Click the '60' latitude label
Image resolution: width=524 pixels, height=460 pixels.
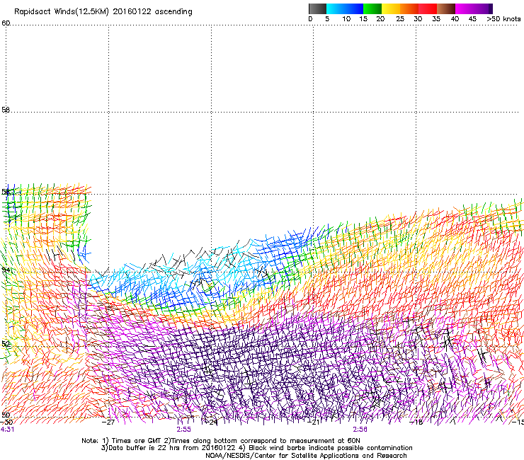click(x=6, y=23)
